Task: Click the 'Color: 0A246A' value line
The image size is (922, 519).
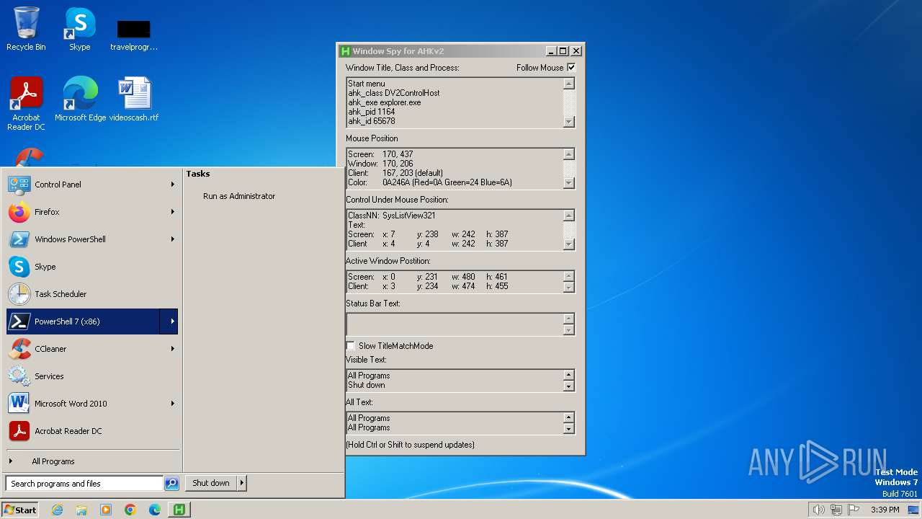Action: pos(429,182)
